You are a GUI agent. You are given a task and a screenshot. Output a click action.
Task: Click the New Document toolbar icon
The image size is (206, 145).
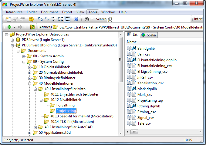(x=8, y=19)
